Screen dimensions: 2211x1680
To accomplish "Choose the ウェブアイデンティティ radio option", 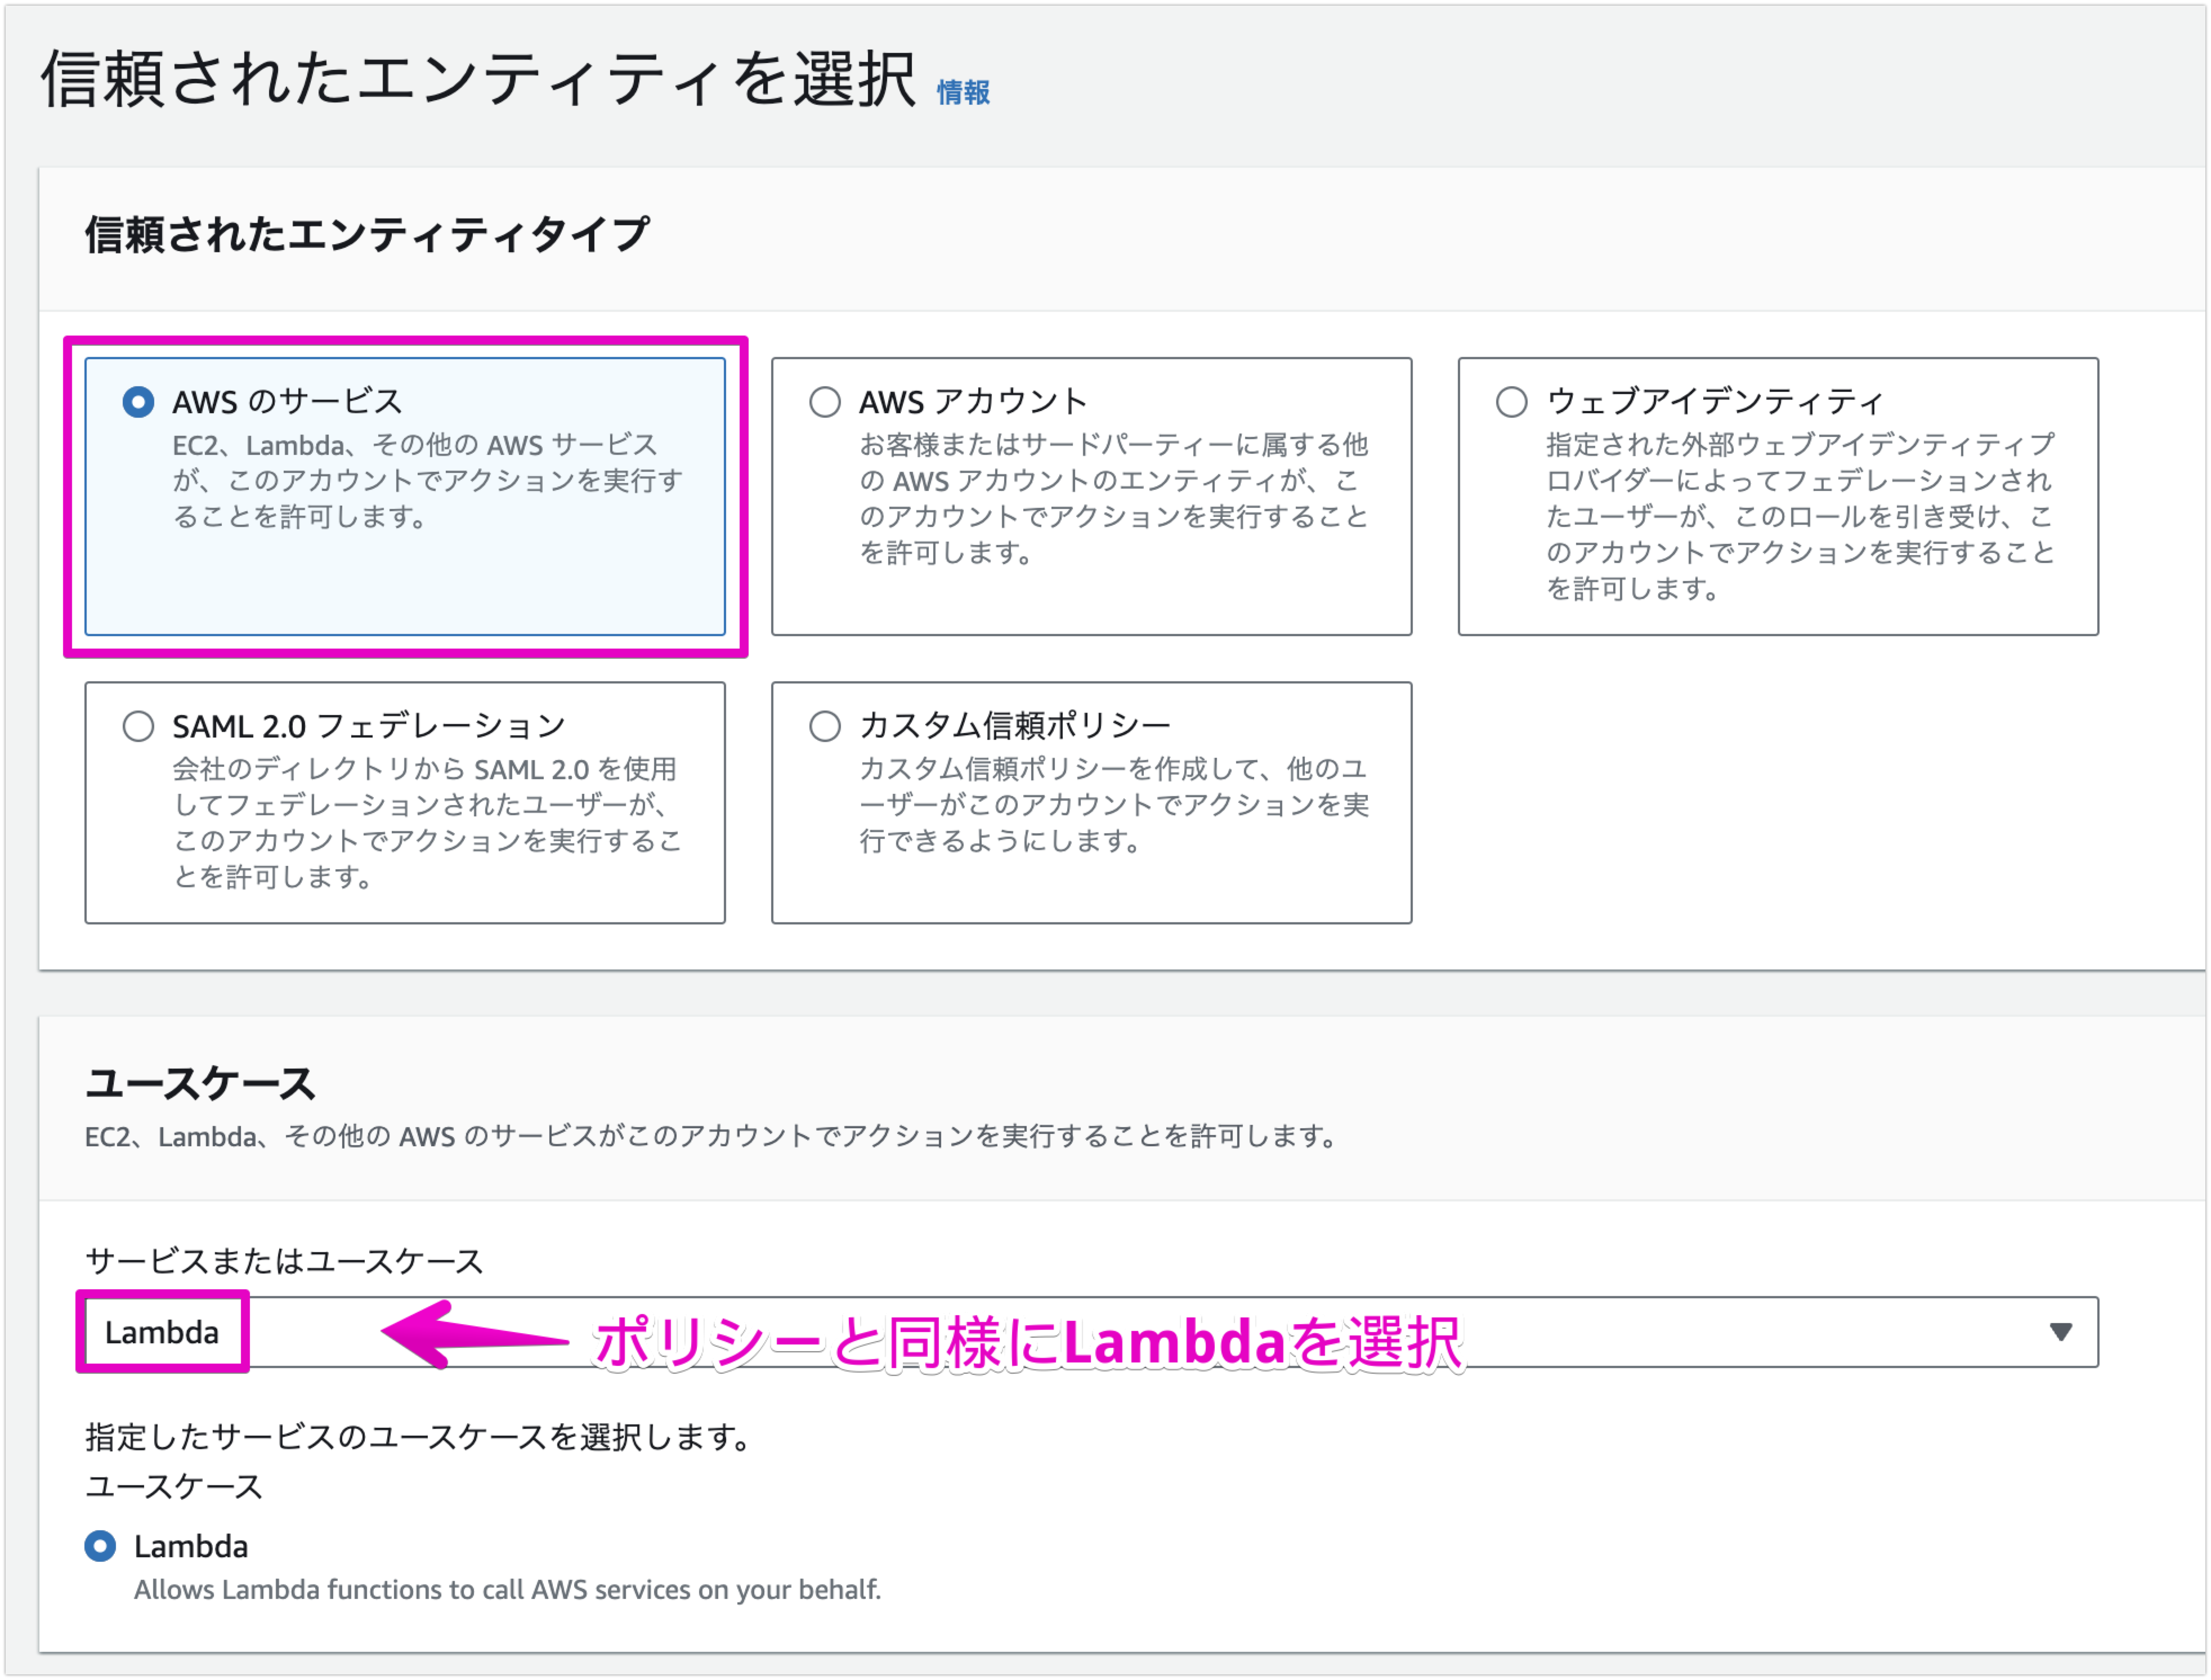I will (1511, 402).
